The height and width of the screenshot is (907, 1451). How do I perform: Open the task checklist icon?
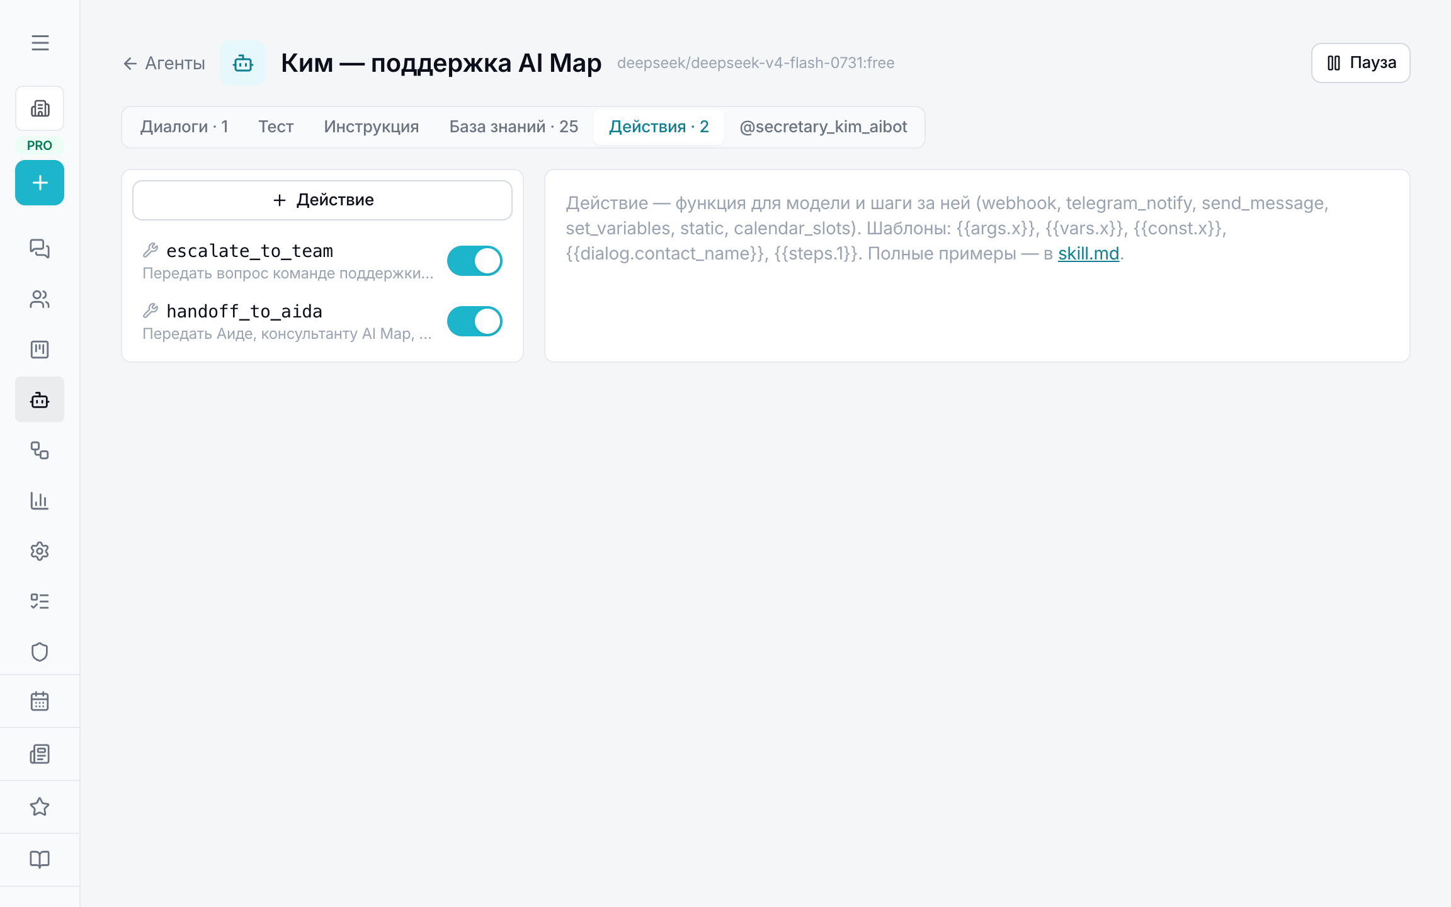[40, 602]
